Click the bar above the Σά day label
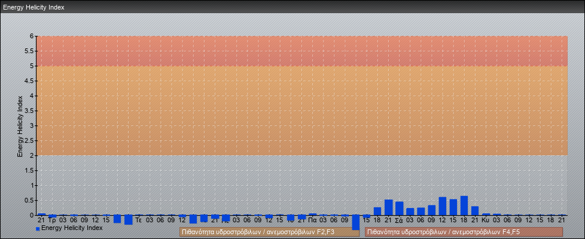Screen dimensions: 585x239 point(399,209)
